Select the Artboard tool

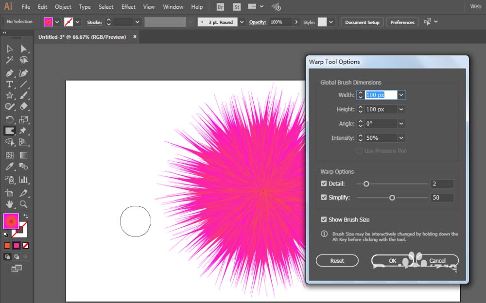[x=10, y=193]
